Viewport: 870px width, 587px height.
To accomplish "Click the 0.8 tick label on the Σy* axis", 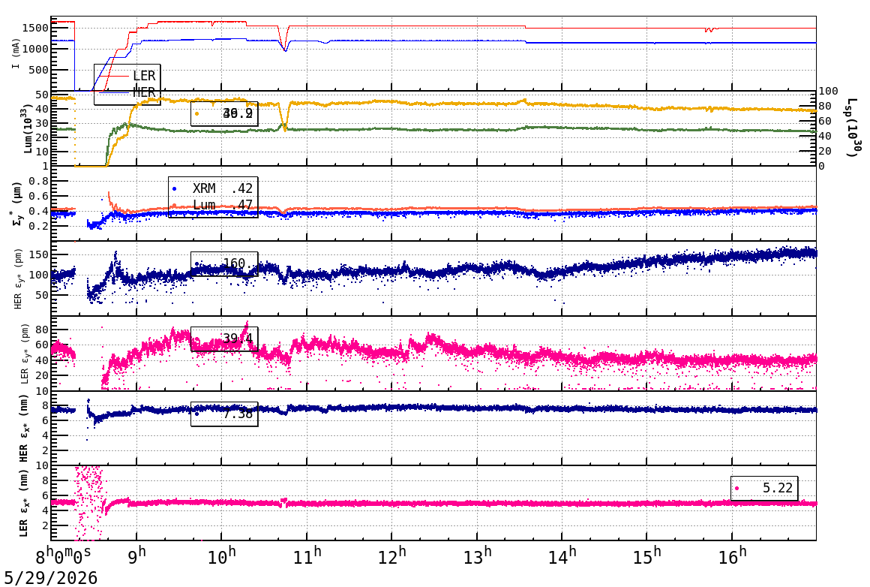I will (x=39, y=181).
